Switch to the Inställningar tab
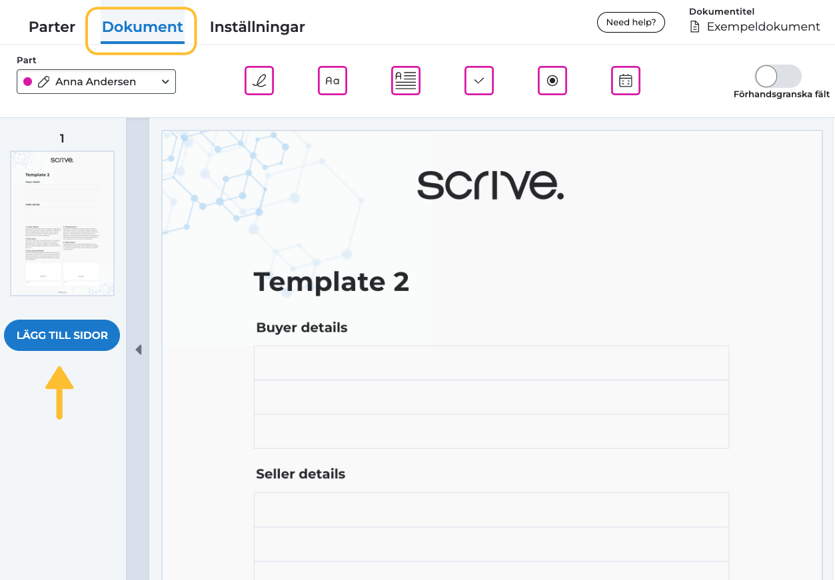 pos(257,27)
